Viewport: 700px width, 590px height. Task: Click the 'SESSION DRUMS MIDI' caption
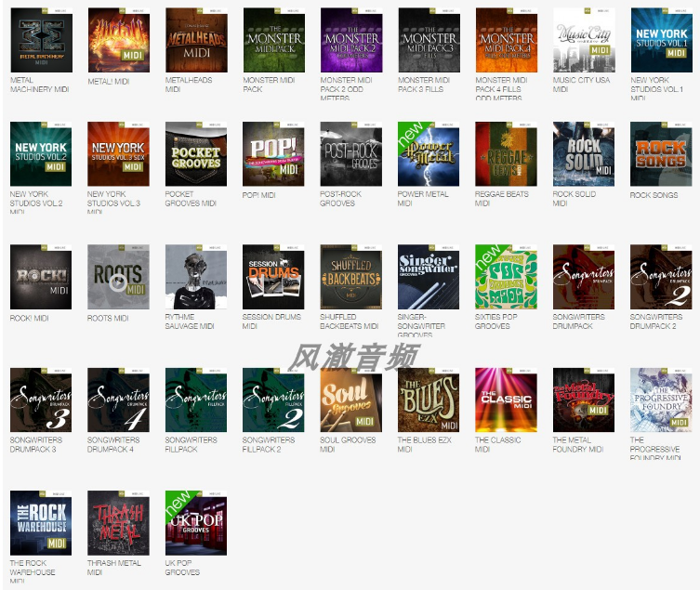(x=271, y=321)
